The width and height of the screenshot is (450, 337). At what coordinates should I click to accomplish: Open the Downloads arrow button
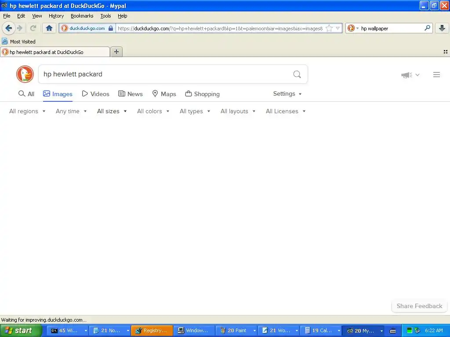coord(442,28)
